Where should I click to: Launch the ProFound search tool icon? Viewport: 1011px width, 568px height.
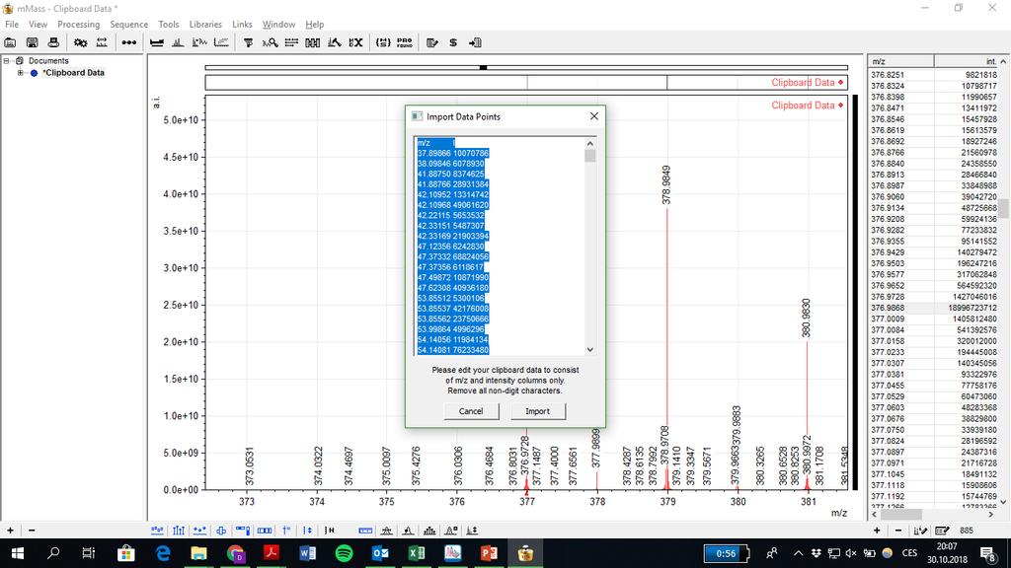404,42
